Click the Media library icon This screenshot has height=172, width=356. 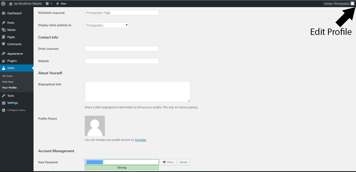coord(4,30)
